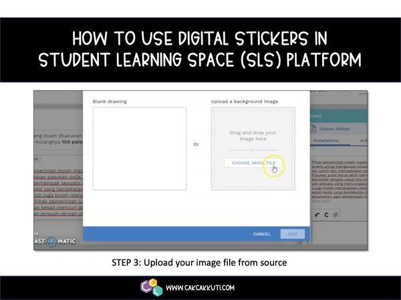Open the Ulasan Akhbar item in side panel
The width and height of the screenshot is (401, 300).
(x=335, y=129)
